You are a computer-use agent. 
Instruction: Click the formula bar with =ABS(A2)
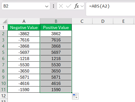point(110,9)
